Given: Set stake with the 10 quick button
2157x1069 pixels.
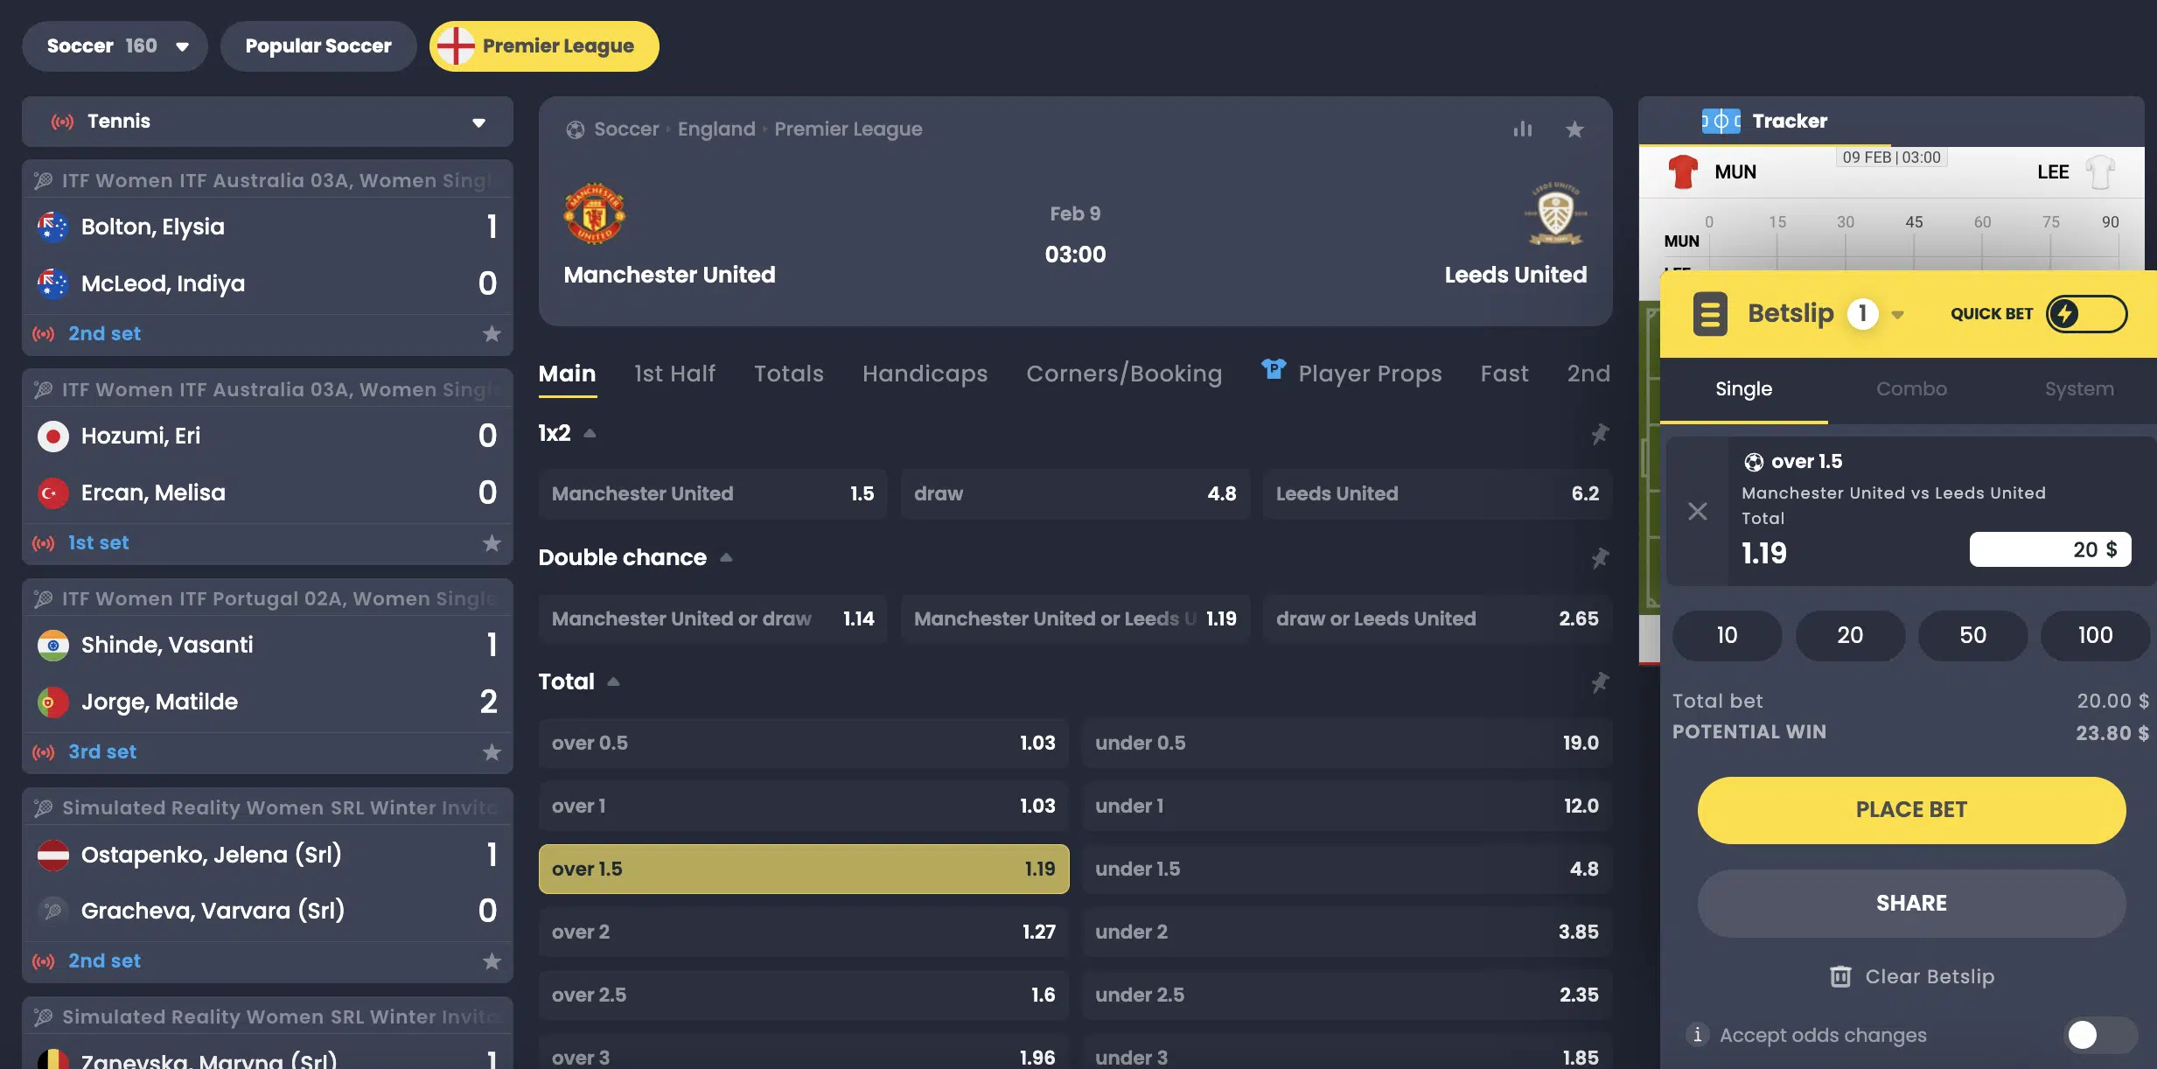Looking at the screenshot, I should [x=1727, y=636].
